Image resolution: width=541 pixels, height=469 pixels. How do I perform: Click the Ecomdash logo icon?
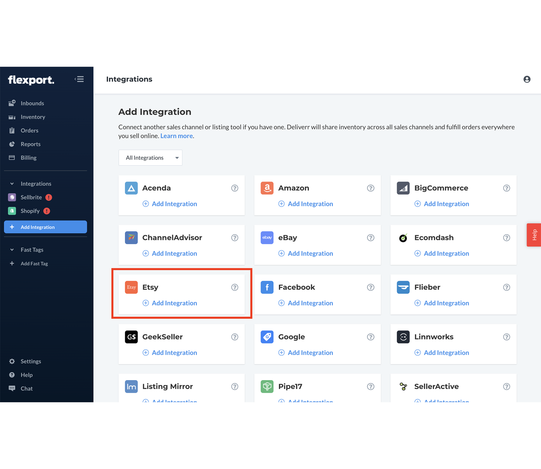[x=403, y=238]
